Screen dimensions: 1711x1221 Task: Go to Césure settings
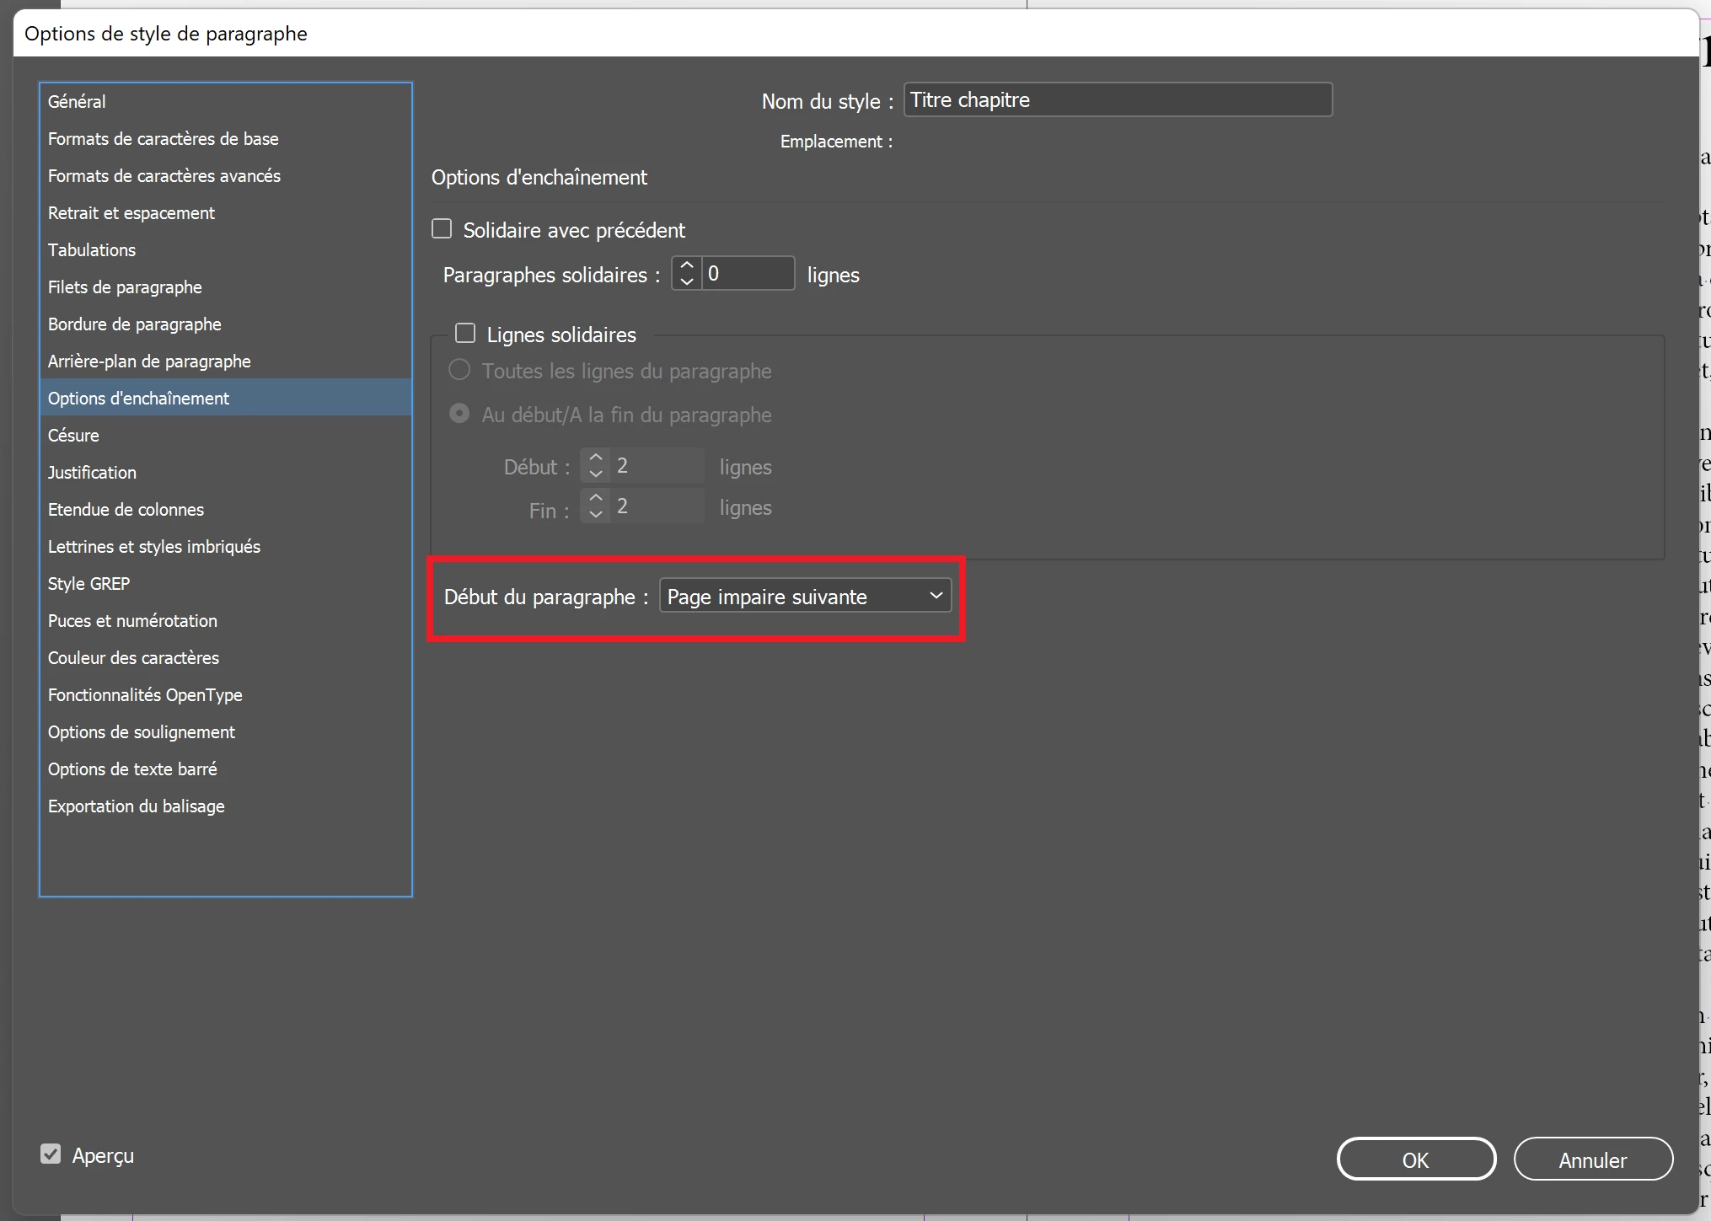click(73, 436)
